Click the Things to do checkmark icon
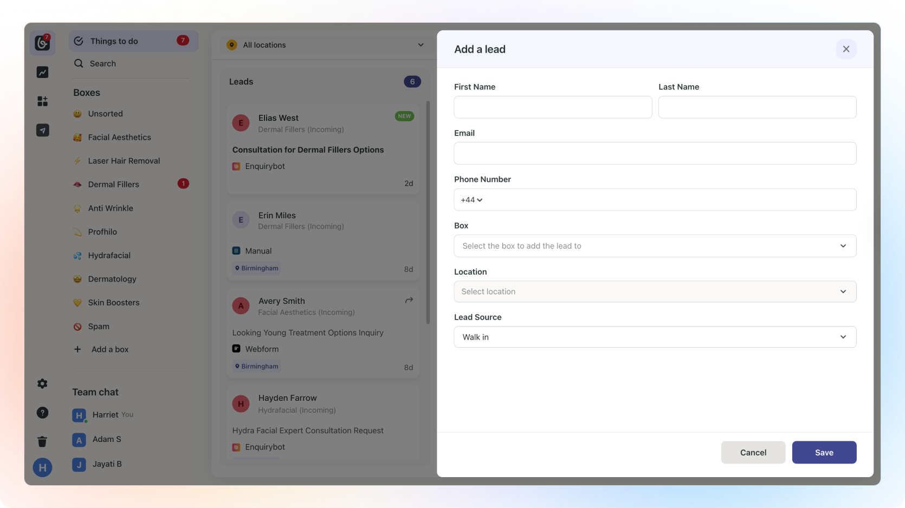Screen dimensions: 905x508 79,41
